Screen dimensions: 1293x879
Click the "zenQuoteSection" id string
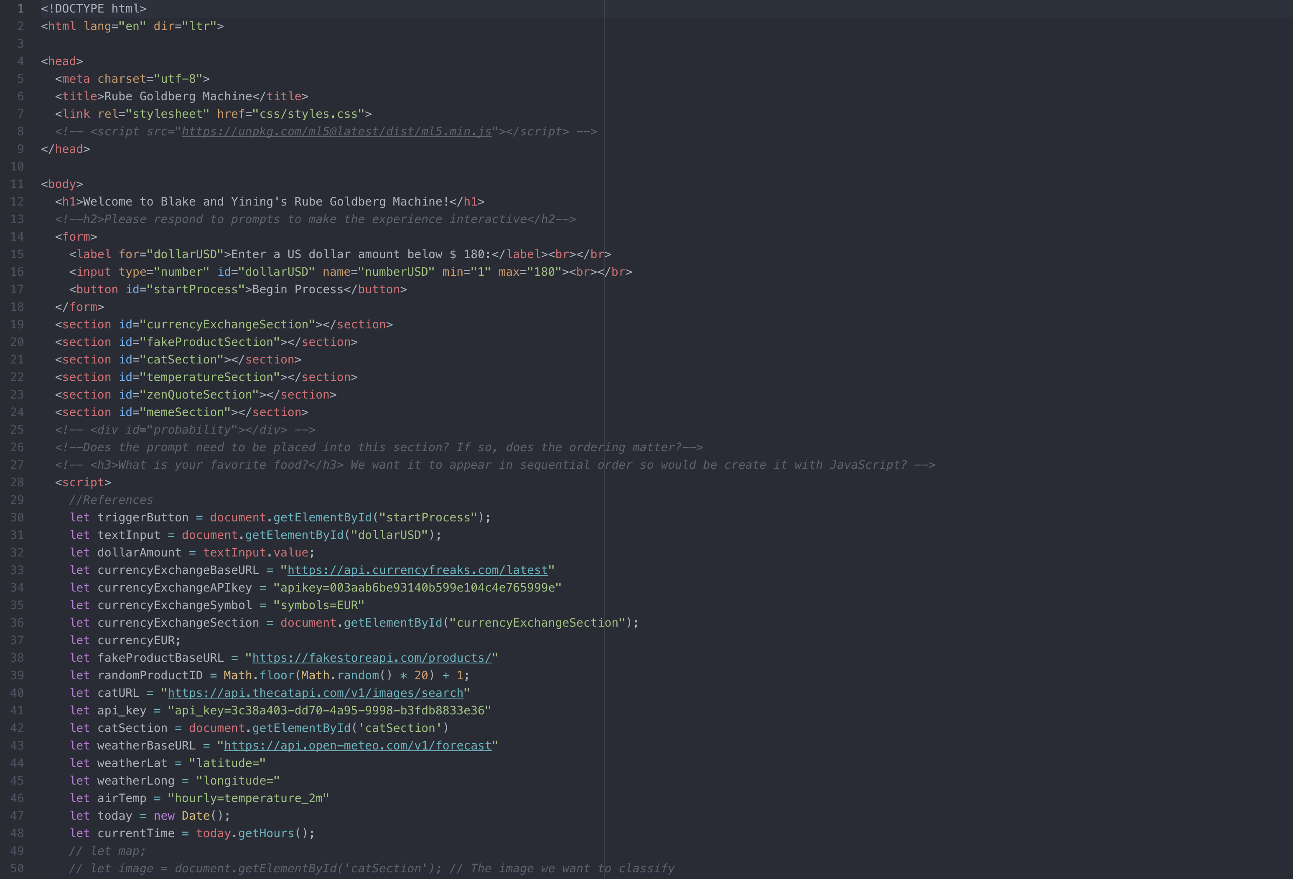pos(199,394)
